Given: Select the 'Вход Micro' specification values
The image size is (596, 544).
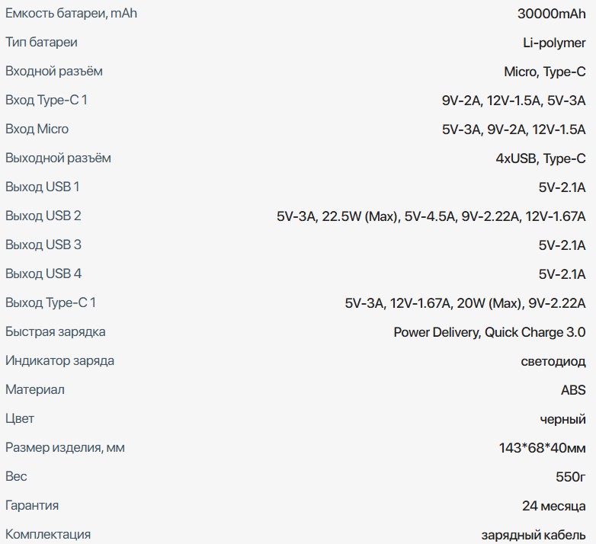Looking at the screenshot, I should point(514,130).
